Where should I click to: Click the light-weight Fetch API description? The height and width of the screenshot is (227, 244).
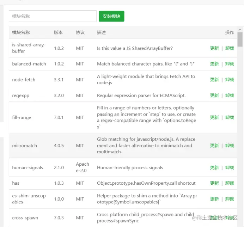click(146, 80)
